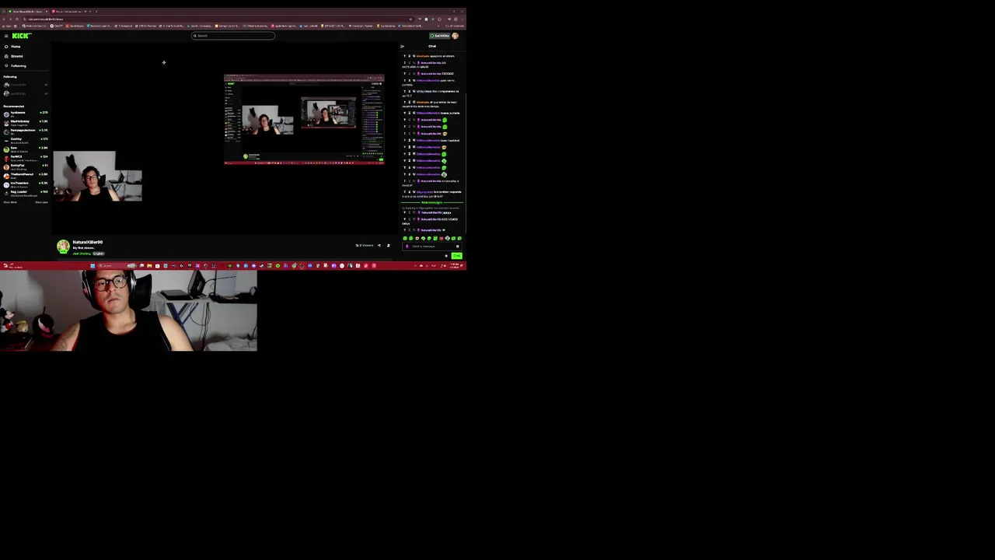Open the NaturalKiller96 channel name
The height and width of the screenshot is (560, 995).
[x=88, y=242]
